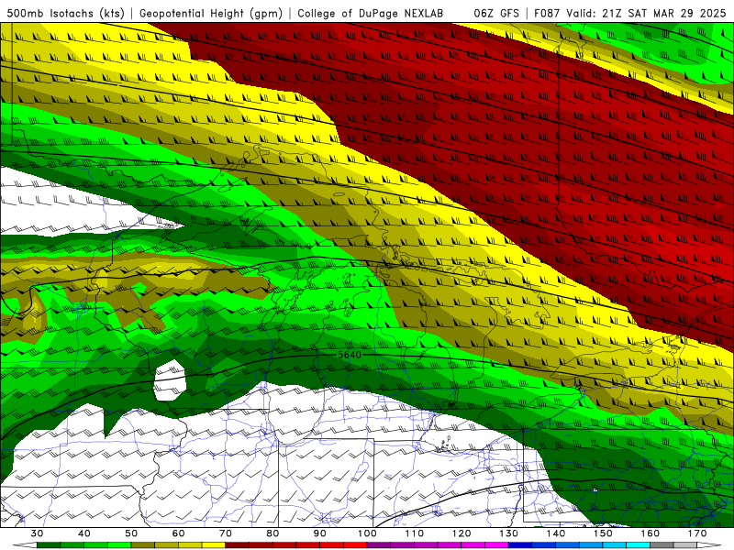Select the '140' legend value
Image resolution: width=734 pixels, height=550 pixels.
click(556, 533)
